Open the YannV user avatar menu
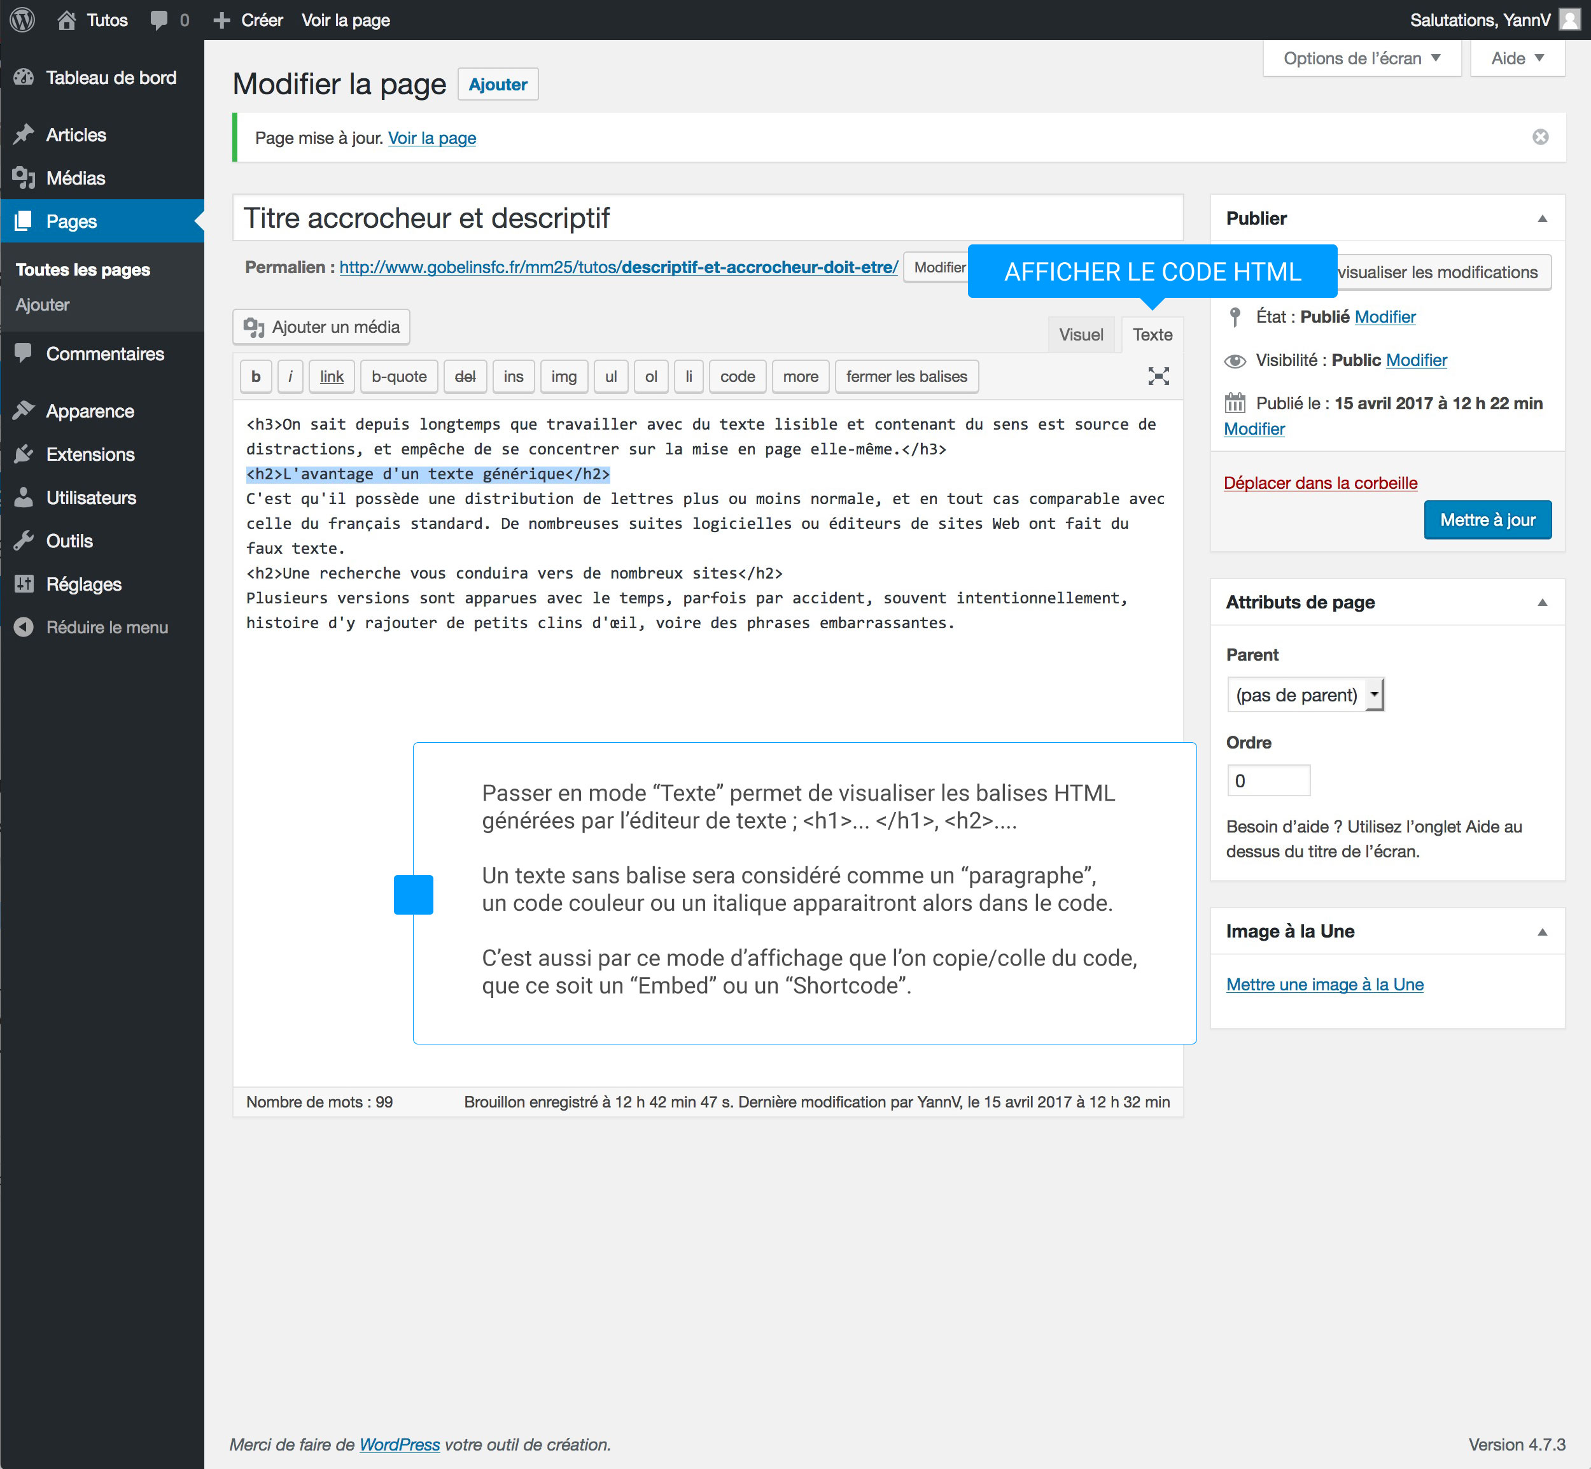 [x=1569, y=20]
